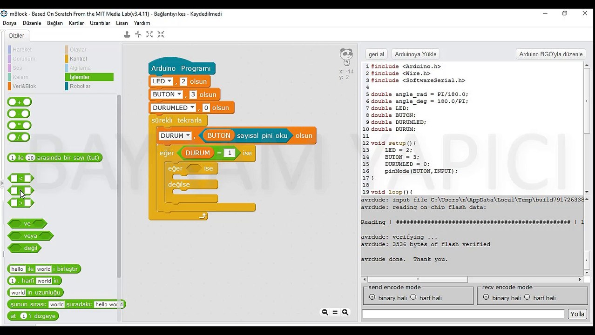Pick the division operator block
Image resolution: width=595 pixels, height=335 pixels.
19,137
